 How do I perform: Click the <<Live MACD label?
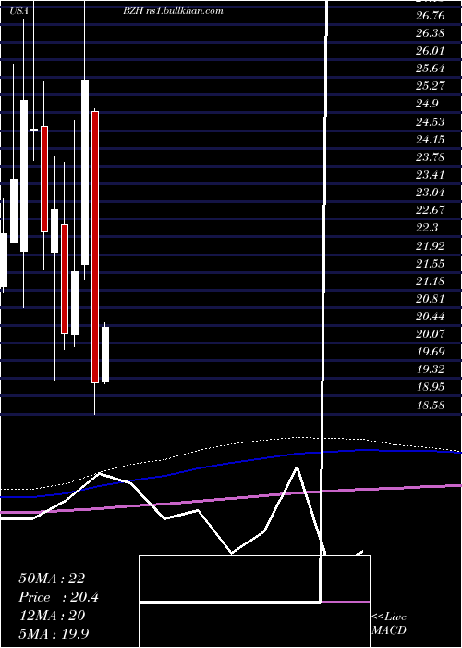(389, 624)
